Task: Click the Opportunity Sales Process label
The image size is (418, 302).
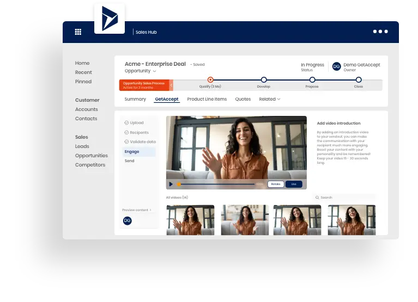Action: click(x=144, y=83)
